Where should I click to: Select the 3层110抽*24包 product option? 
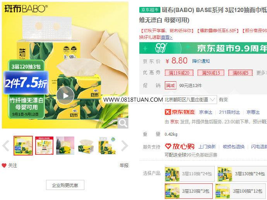pos(190,174)
